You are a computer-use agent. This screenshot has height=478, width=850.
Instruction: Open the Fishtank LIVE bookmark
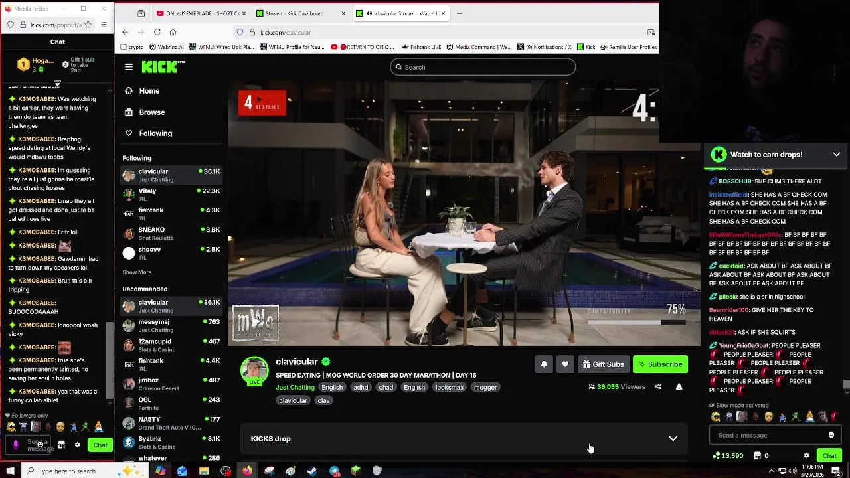coord(421,47)
